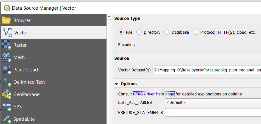Click the Vector Dataset(s) label
The image size is (261, 124).
click(x=134, y=70)
